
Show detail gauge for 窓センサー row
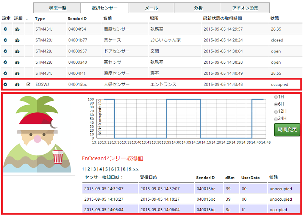click(17, 62)
